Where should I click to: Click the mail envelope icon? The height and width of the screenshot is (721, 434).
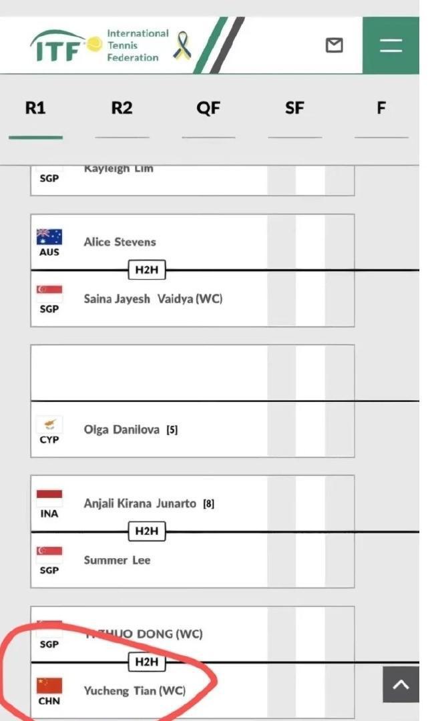[334, 45]
